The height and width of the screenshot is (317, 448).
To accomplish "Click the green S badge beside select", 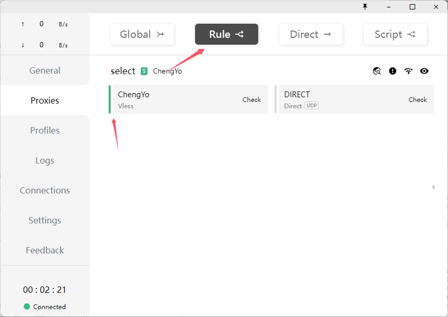I will point(144,71).
